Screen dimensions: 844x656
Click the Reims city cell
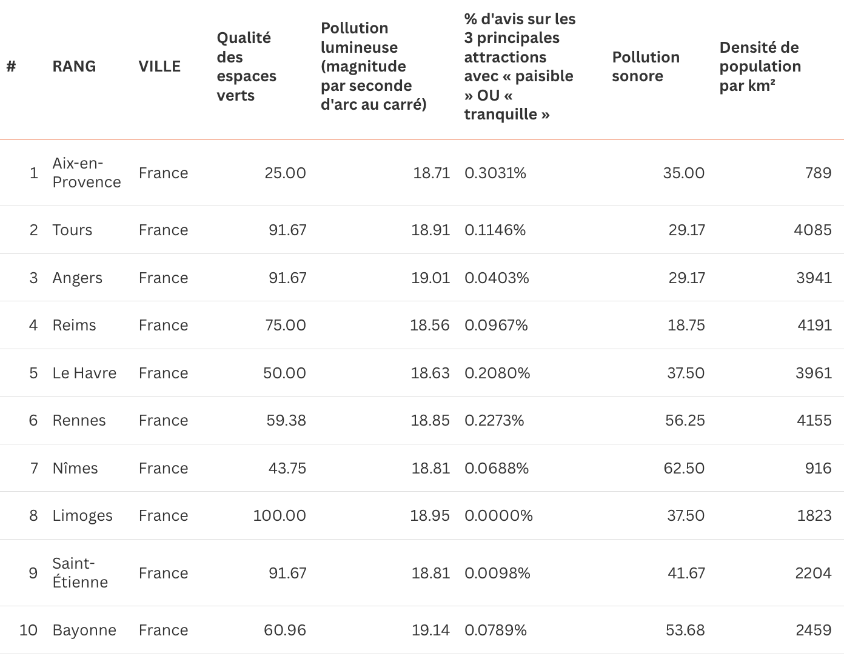(x=74, y=325)
